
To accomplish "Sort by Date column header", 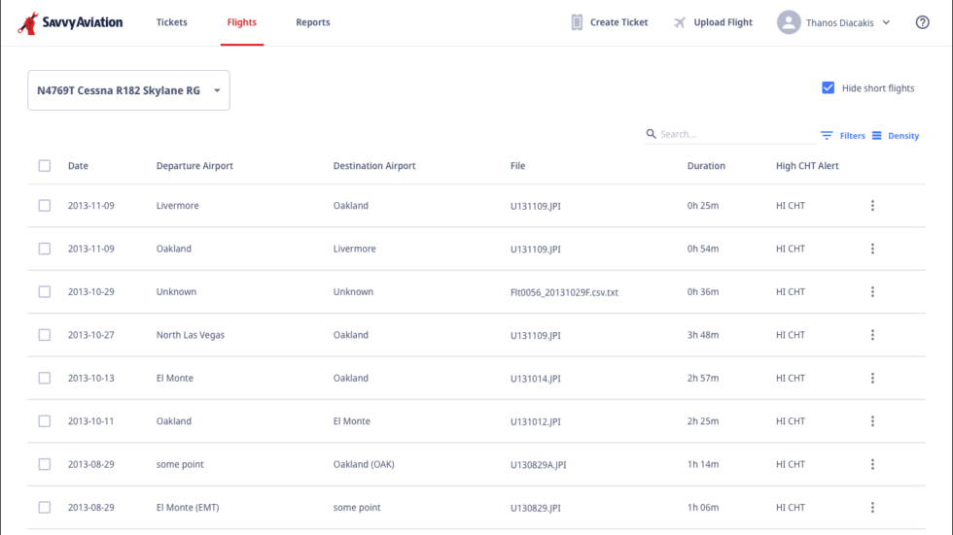I will (78, 166).
